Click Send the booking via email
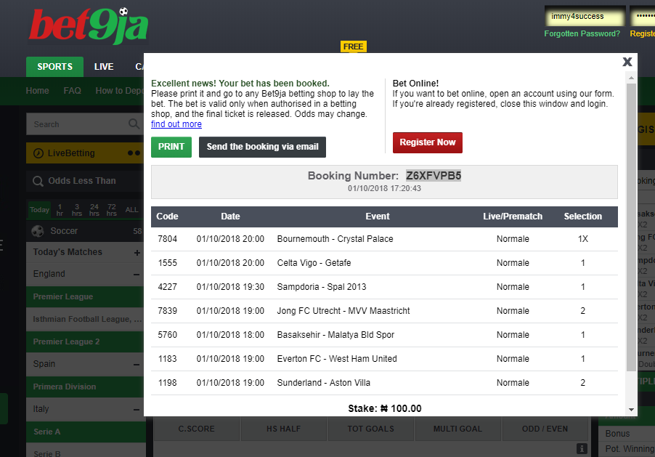The height and width of the screenshot is (457, 655). pos(262,147)
